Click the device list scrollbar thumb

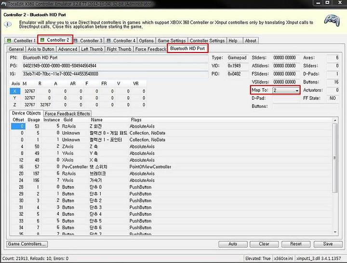pyautogui.click(x=335, y=158)
